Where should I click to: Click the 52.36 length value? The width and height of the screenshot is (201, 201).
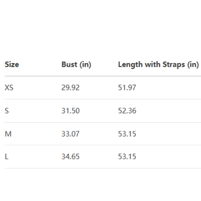click(127, 111)
